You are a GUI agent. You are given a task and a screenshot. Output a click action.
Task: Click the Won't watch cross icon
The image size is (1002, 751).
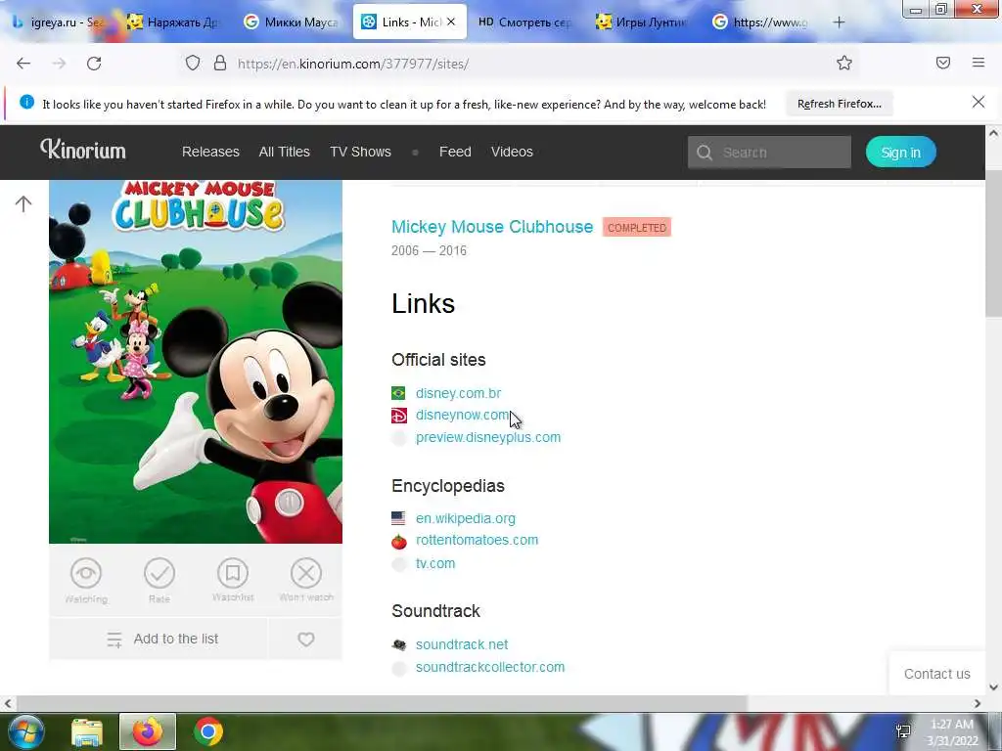coord(306,573)
